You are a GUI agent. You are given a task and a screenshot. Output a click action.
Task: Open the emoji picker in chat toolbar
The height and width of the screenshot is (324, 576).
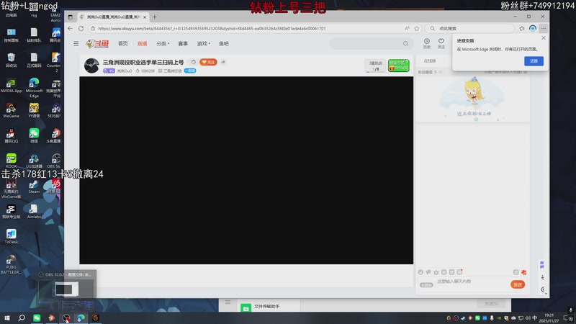tap(420, 272)
